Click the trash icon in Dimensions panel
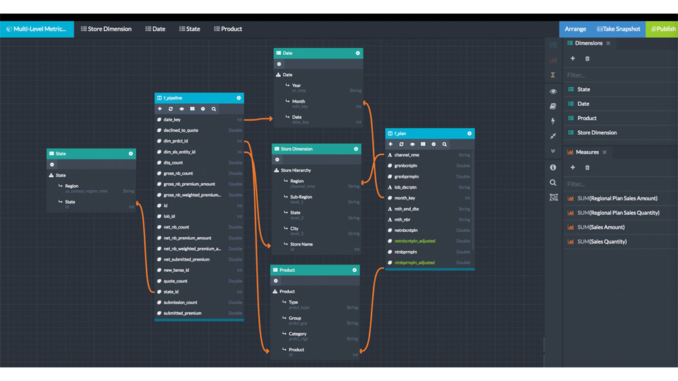This screenshot has height=381, width=678. coord(587,58)
